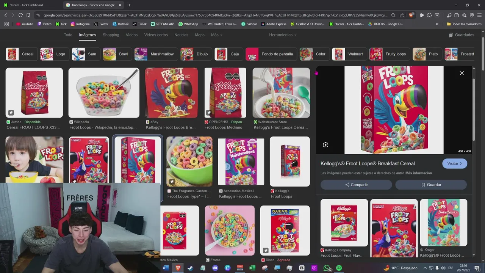Click the share page icon in address bar

click(402, 15)
